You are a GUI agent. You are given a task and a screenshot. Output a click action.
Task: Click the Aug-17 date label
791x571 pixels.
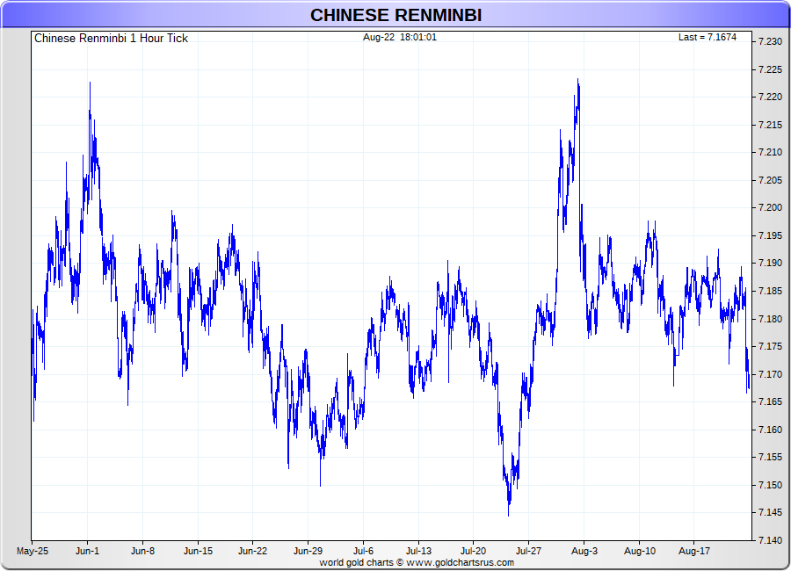[694, 552]
